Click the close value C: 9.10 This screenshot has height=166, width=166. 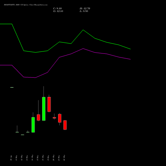click(x=57, y=9)
